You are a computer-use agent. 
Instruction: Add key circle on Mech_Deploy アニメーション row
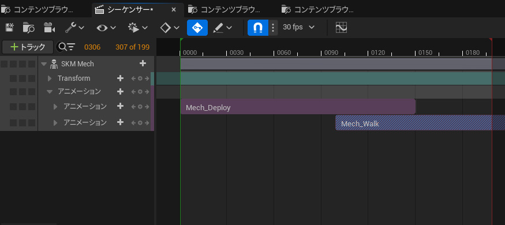140,107
